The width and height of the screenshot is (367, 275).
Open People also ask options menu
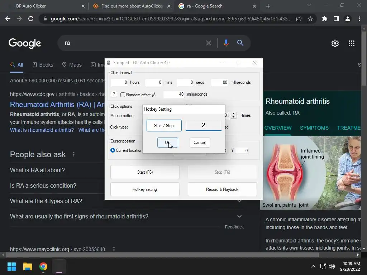click(x=74, y=154)
